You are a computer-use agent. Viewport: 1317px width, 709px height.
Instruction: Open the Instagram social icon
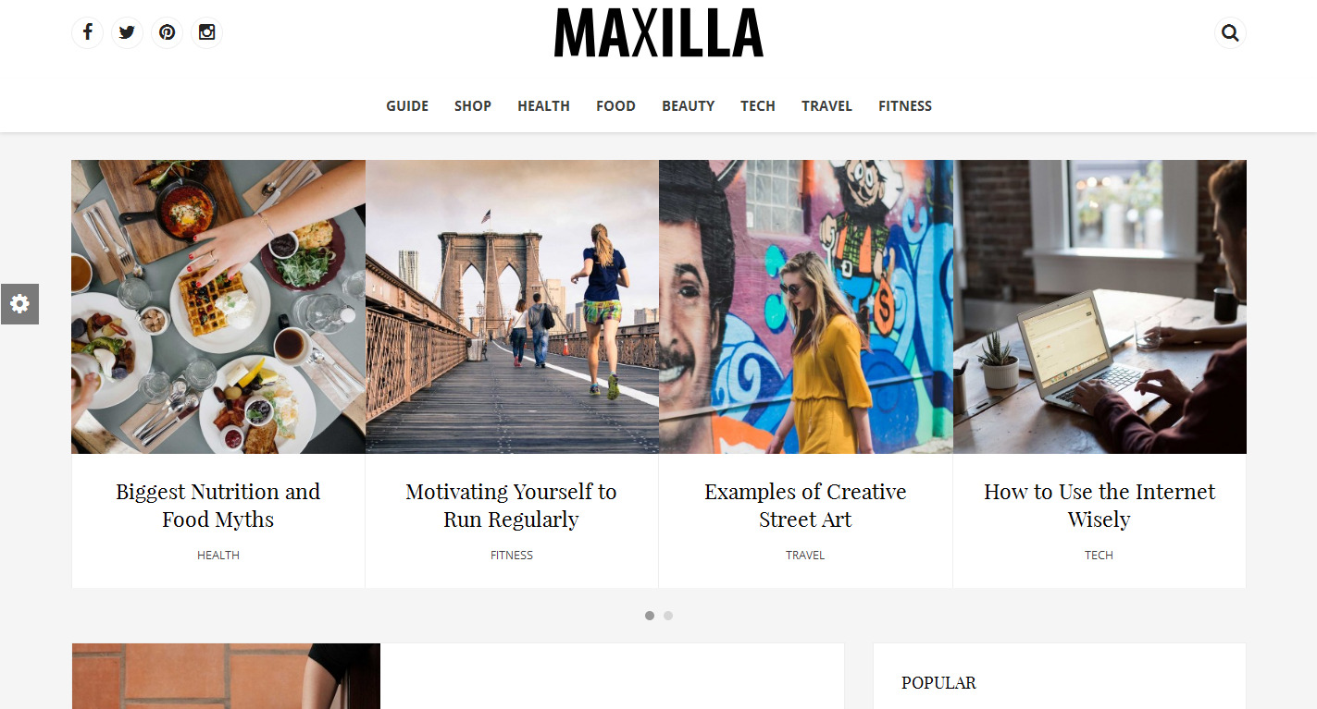point(206,32)
